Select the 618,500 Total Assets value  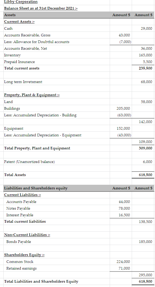(146, 175)
